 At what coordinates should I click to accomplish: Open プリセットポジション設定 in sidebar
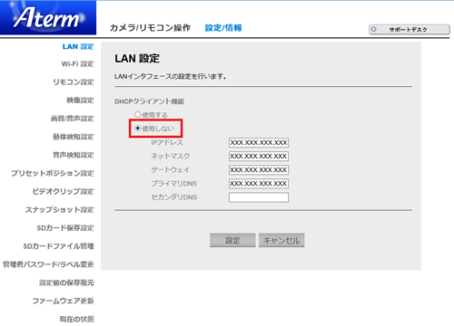tap(53, 173)
